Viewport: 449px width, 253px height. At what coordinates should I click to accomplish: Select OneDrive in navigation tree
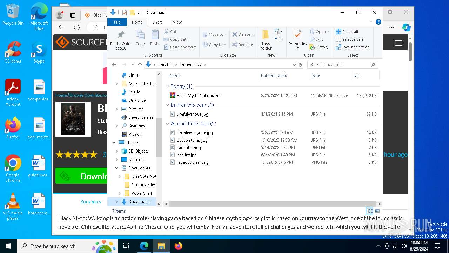(137, 100)
